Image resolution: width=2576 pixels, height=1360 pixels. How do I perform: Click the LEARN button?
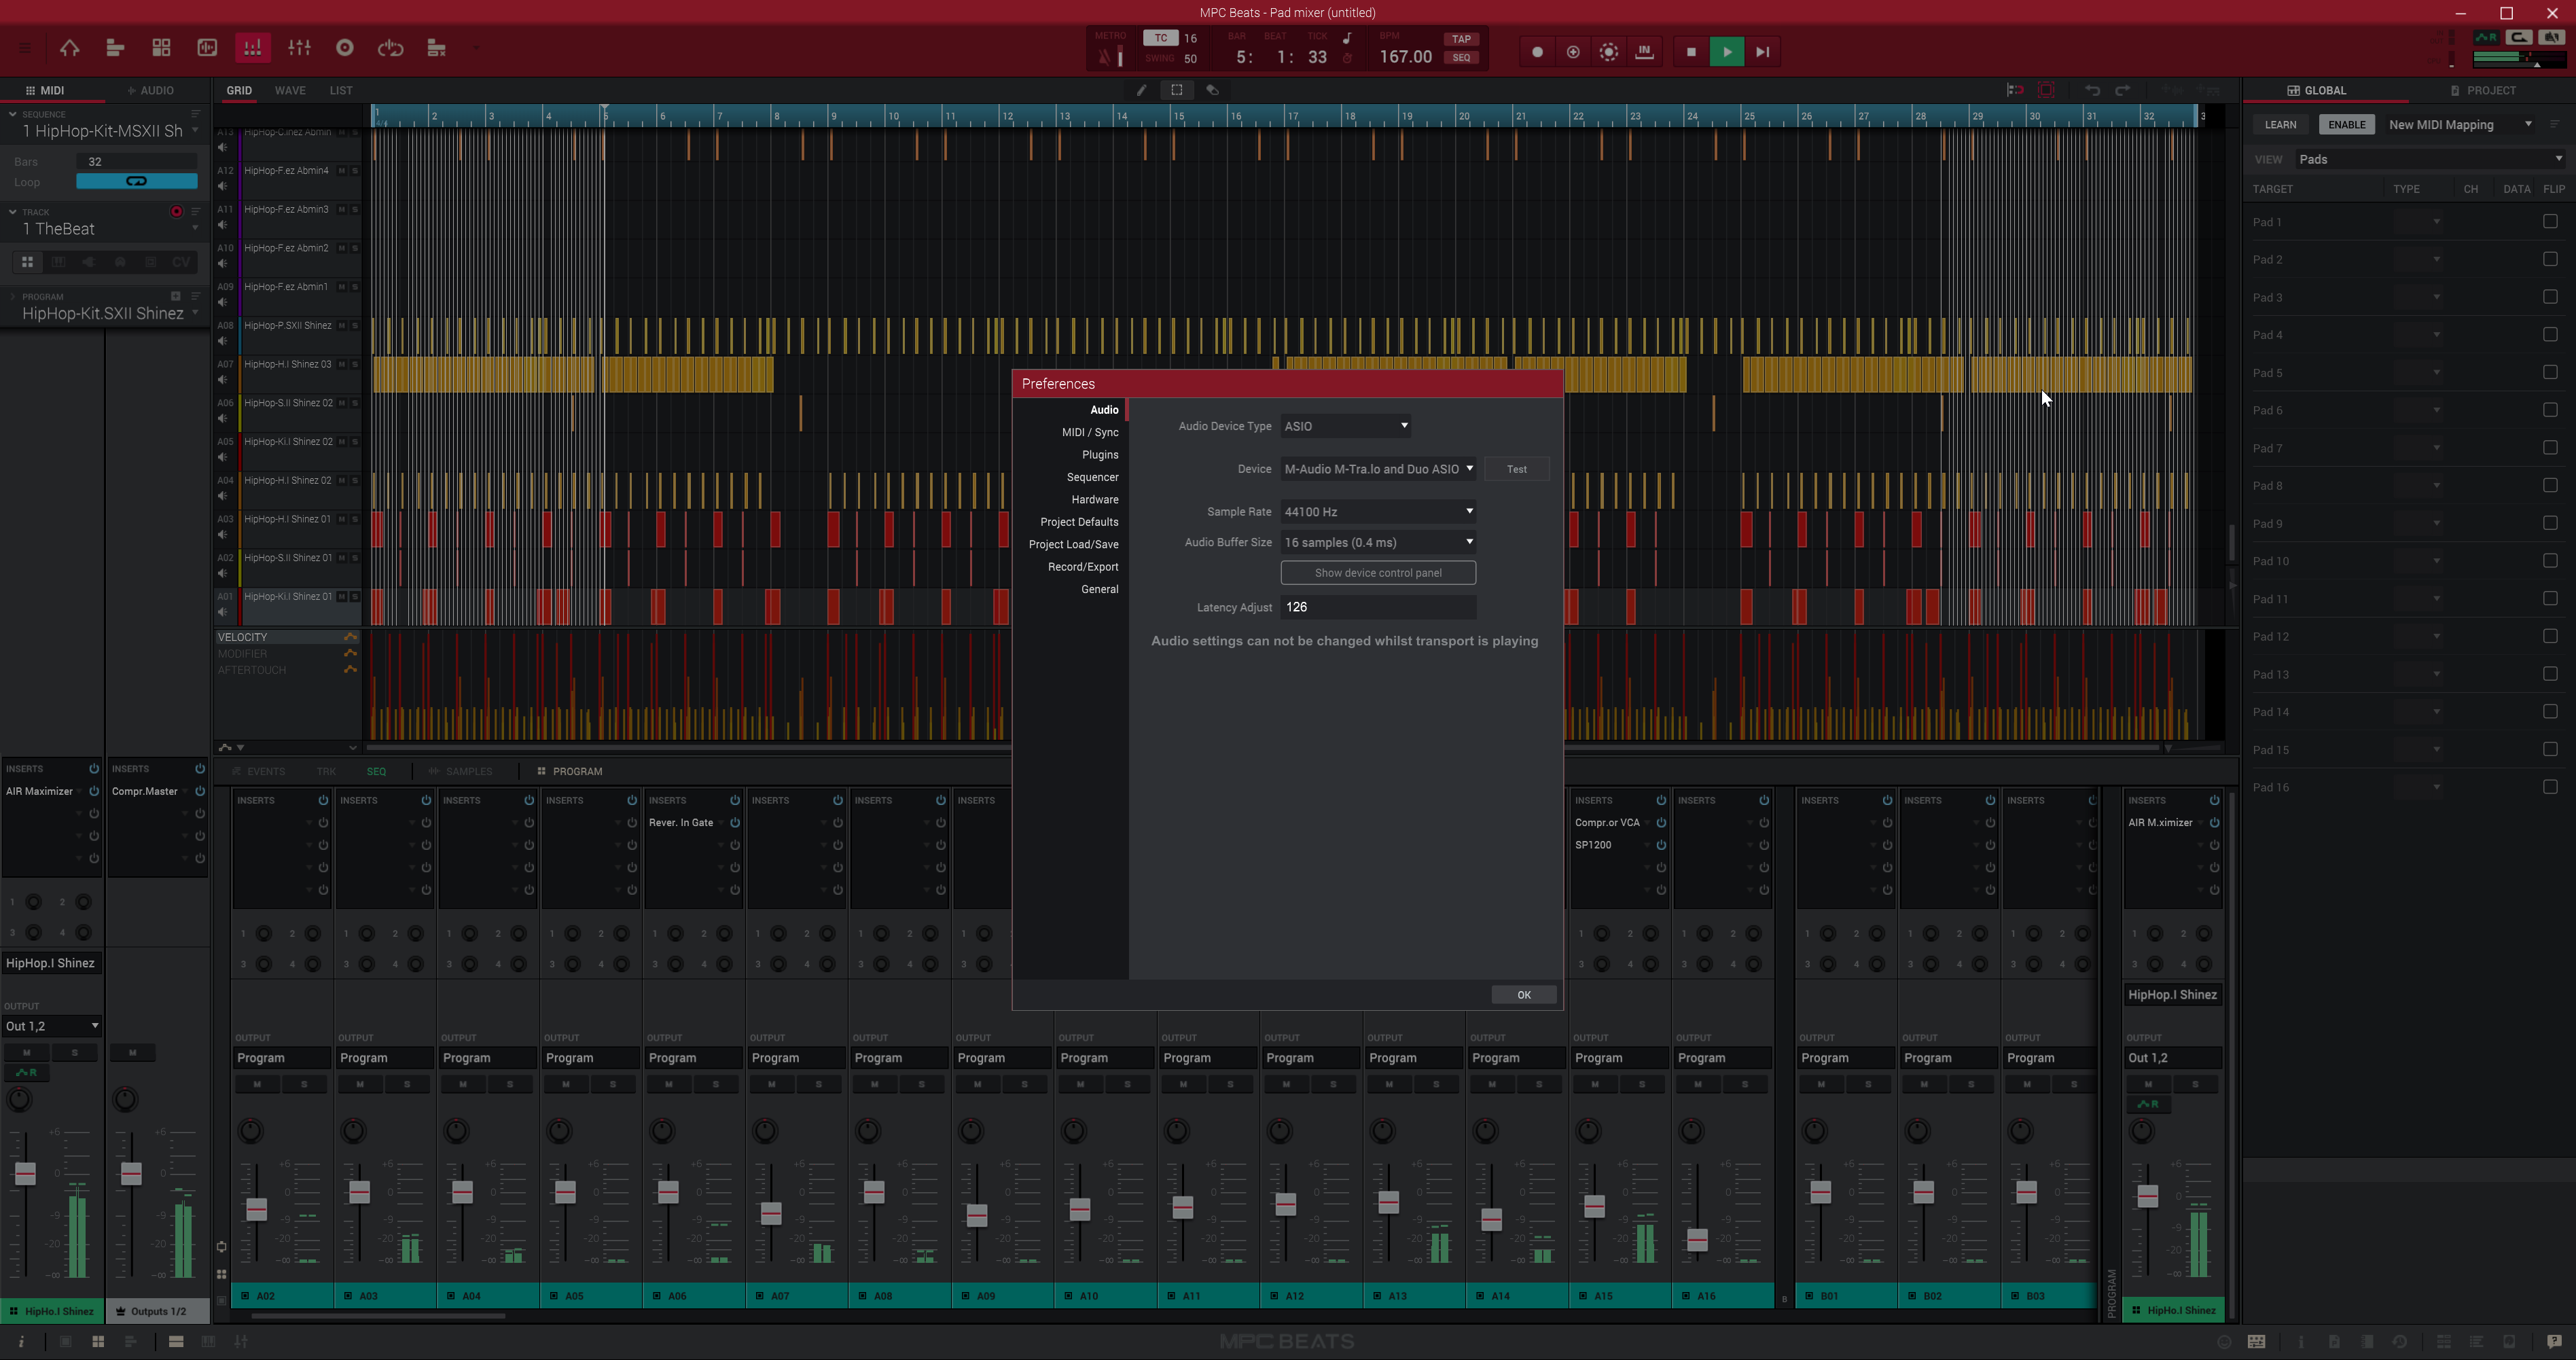tap(2280, 125)
